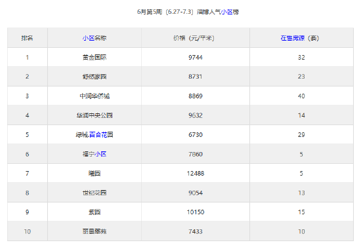The width and height of the screenshot is (361, 249).
Task: Select the listings count 13 for 世纪花园
Action: (x=301, y=193)
